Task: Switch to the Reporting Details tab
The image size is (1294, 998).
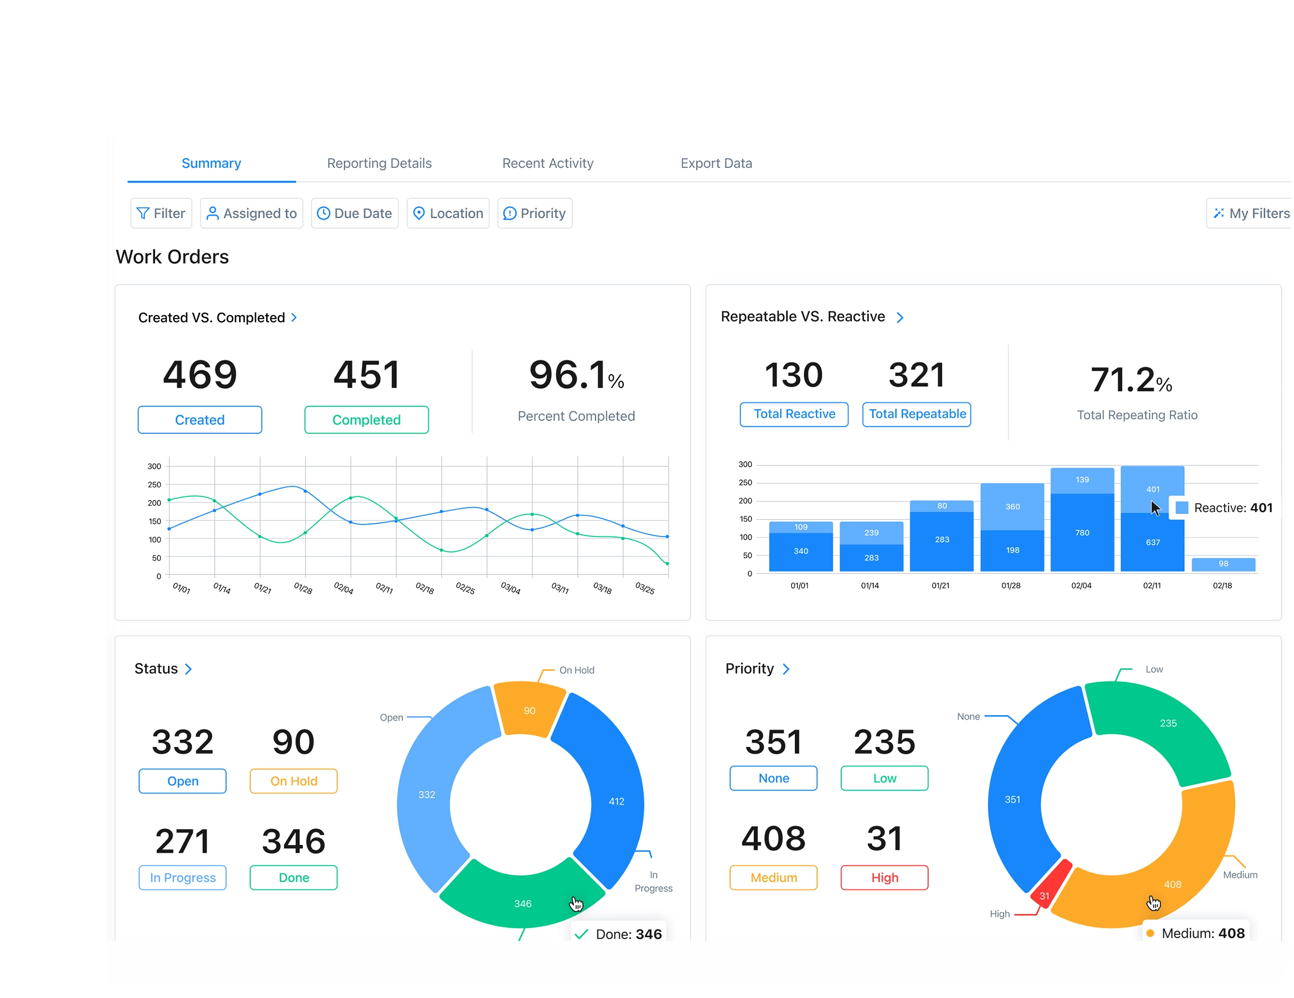Action: point(379,163)
